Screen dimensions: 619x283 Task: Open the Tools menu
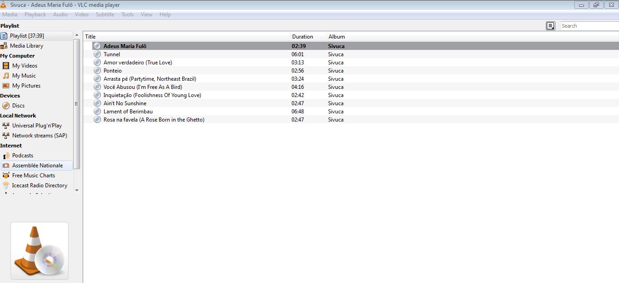click(128, 15)
